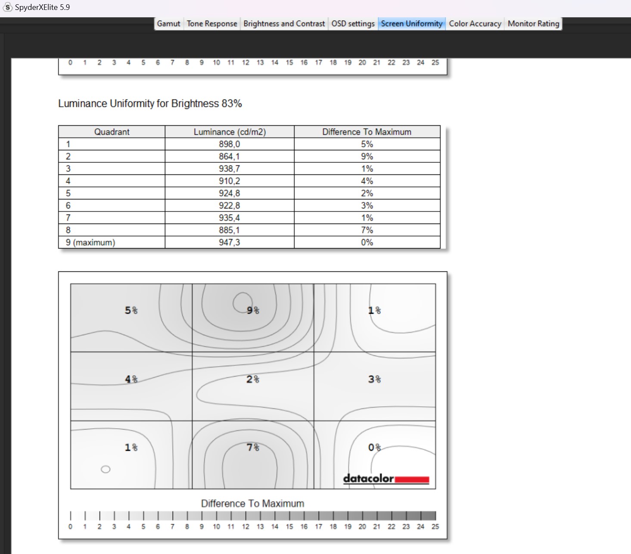The height and width of the screenshot is (554, 631).
Task: Click the 0% label in the contour chart
Action: tap(374, 448)
